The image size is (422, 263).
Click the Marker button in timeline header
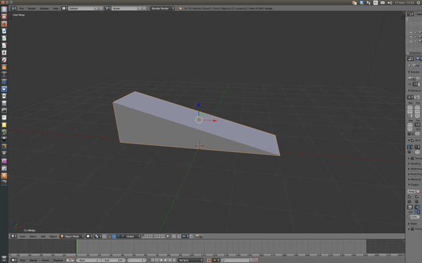pyautogui.click(x=33, y=260)
